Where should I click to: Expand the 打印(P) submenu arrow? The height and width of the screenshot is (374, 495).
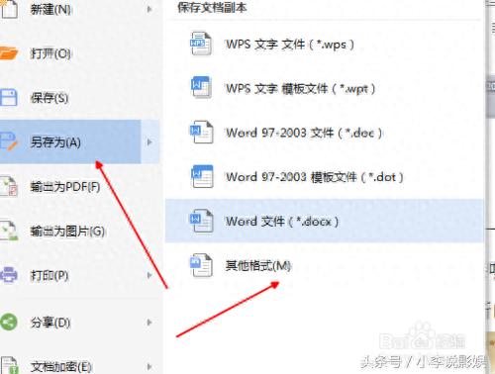pyautogui.click(x=149, y=275)
